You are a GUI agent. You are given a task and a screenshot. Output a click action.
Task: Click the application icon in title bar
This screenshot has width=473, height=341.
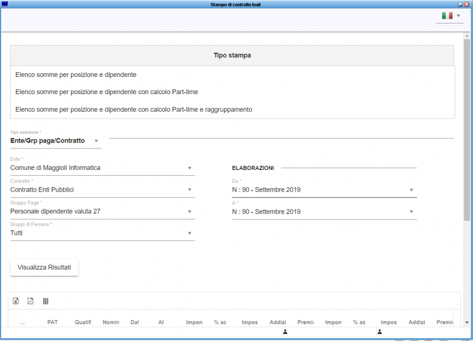pos(5,4)
